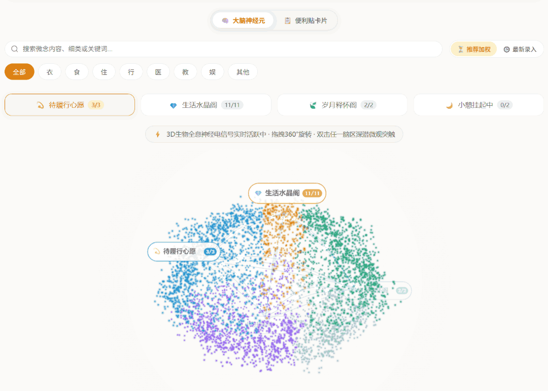The width and height of the screenshot is (548, 391).
Task: Click the moon icon on 小憩挂起中 card
Action: (450, 105)
